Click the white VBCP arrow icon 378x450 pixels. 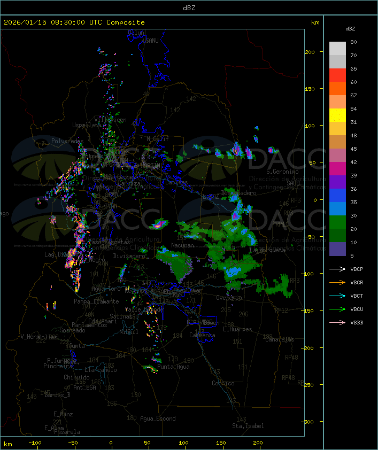[x=337, y=269]
